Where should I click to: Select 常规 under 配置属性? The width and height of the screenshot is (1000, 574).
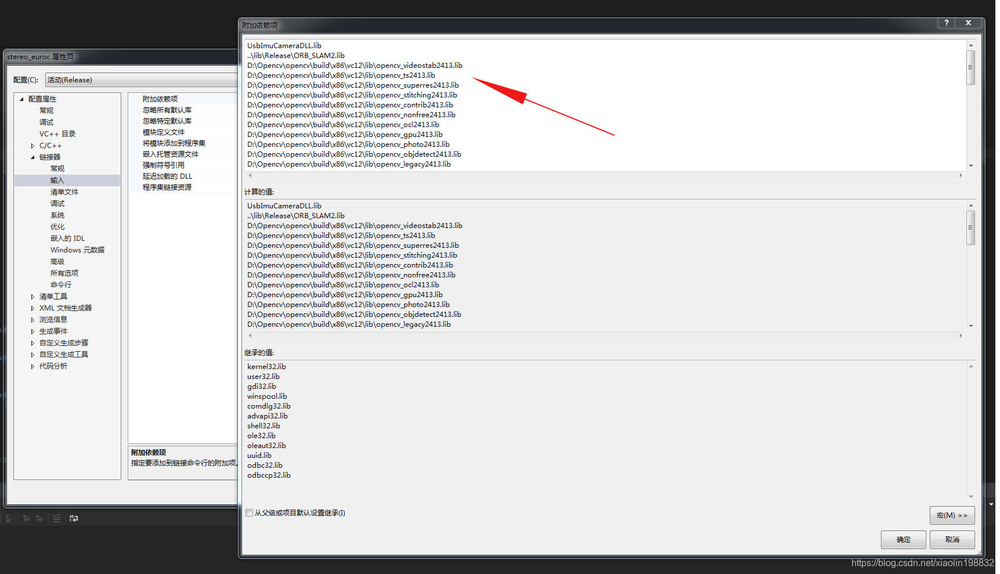pyautogui.click(x=46, y=111)
